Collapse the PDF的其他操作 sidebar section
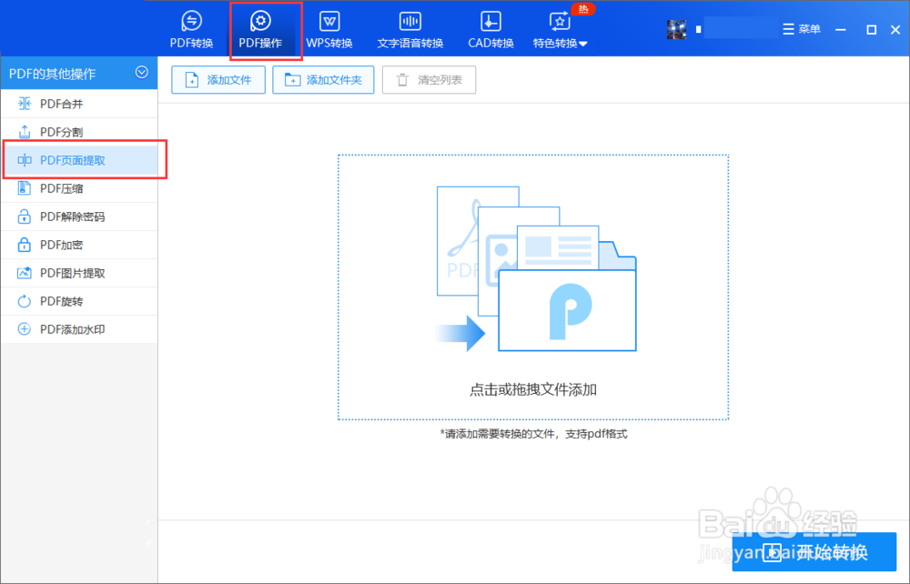 coord(142,73)
